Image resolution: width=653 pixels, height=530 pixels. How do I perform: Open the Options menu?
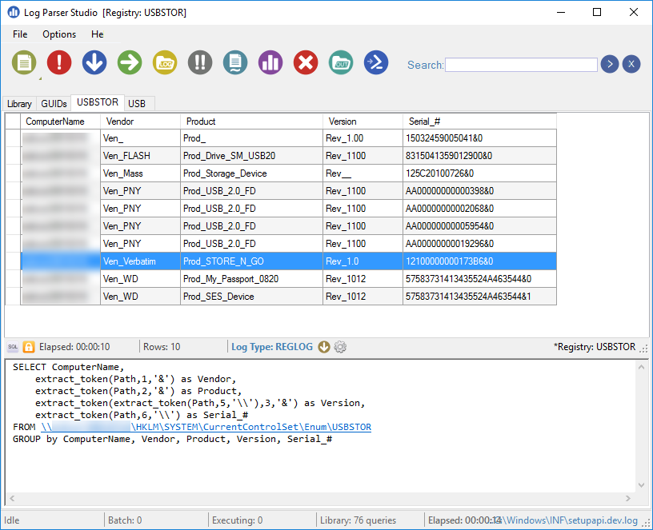(x=59, y=34)
